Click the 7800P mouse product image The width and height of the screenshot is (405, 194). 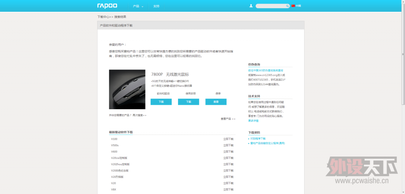click(x=127, y=90)
